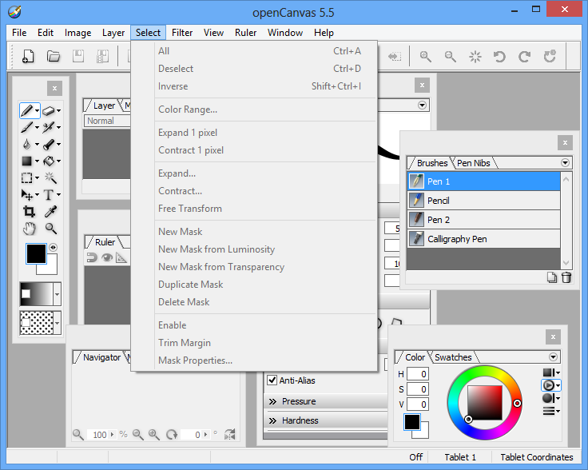Click the H value input field
The height and width of the screenshot is (470, 588).
pyautogui.click(x=418, y=374)
